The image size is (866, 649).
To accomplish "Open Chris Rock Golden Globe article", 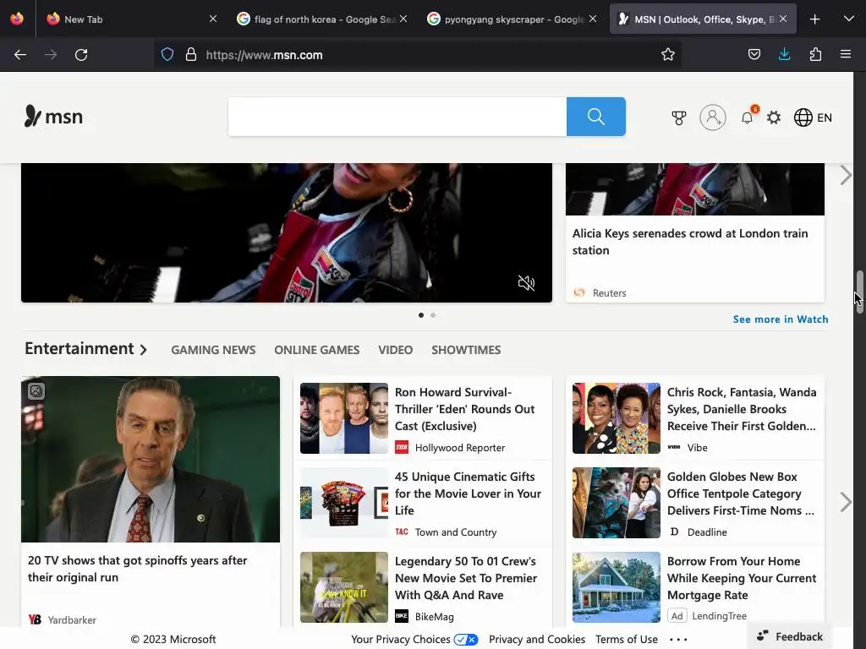I will coord(742,409).
